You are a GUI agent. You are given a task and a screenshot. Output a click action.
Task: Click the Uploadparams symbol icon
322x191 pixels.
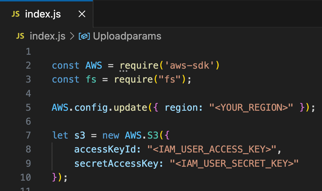(x=84, y=36)
